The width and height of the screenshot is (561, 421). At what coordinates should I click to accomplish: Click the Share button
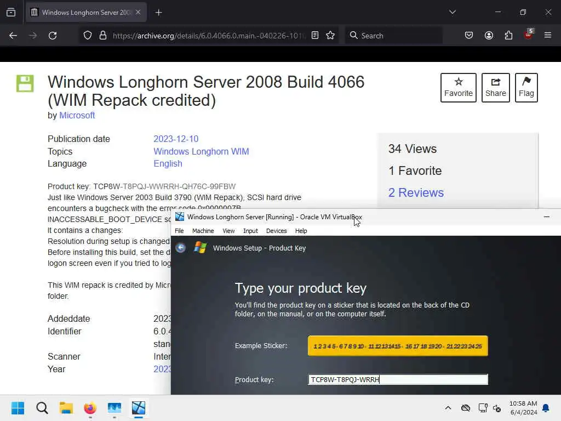coord(495,88)
